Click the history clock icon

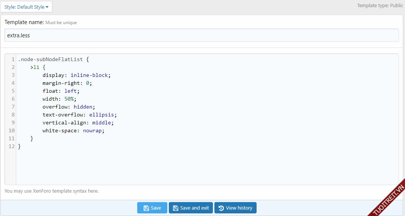point(221,208)
